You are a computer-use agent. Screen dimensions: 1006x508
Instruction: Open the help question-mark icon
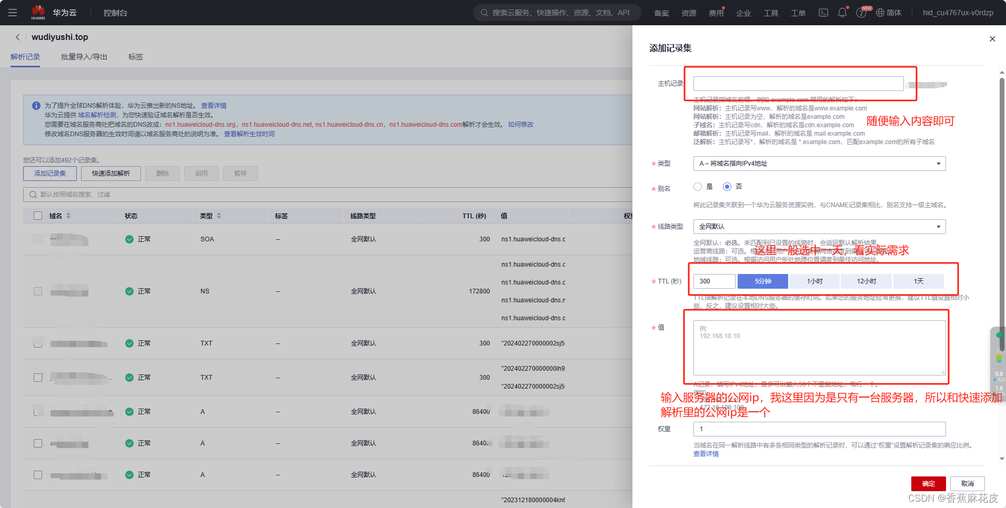pos(861,13)
